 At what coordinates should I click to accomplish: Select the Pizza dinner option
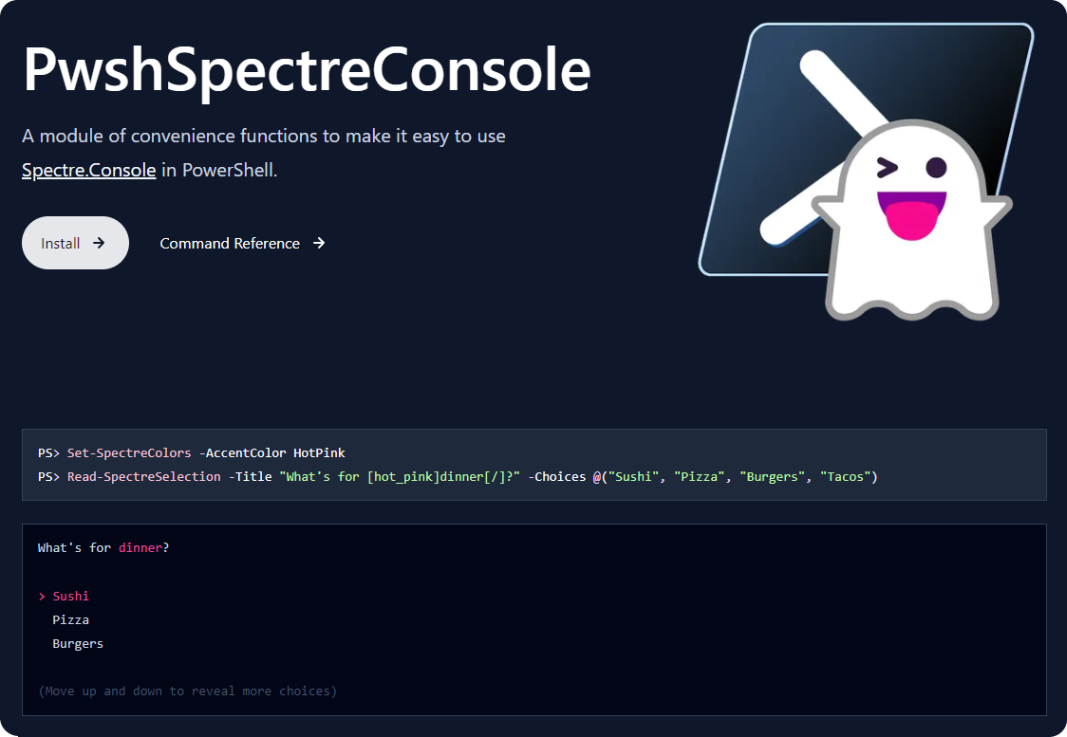click(70, 619)
